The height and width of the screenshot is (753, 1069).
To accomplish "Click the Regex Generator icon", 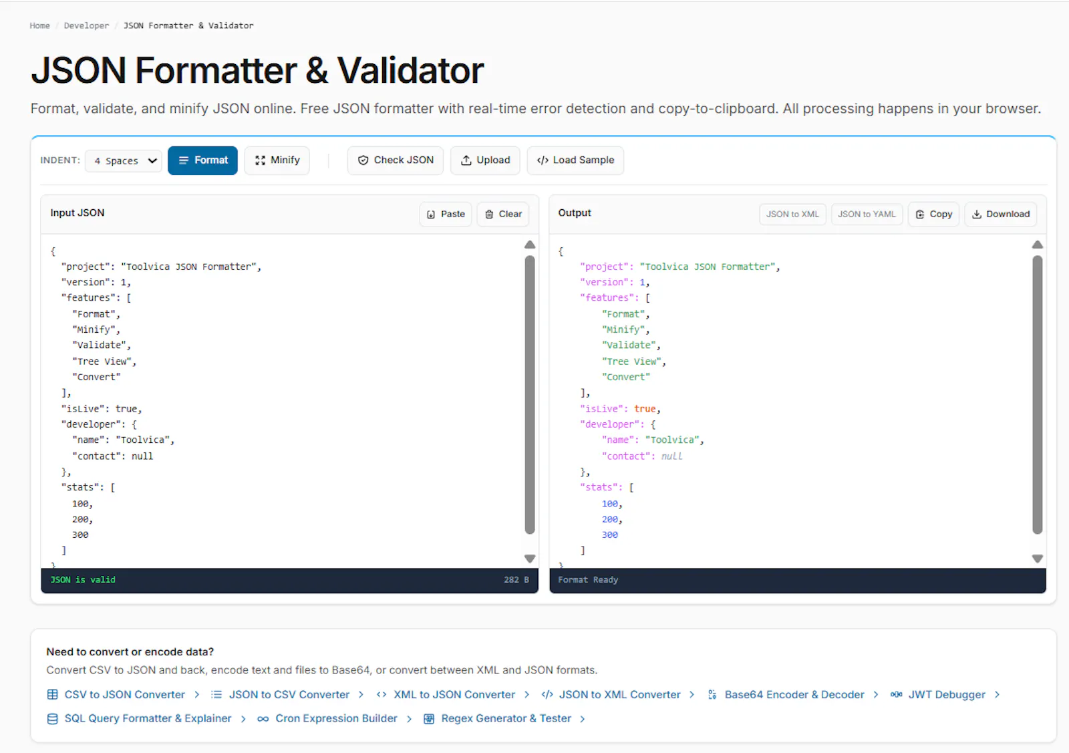I will coord(429,719).
